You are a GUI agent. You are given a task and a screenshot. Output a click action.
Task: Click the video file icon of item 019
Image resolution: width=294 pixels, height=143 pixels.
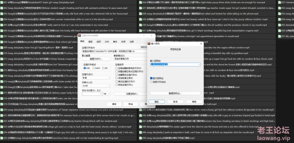tap(2, 104)
